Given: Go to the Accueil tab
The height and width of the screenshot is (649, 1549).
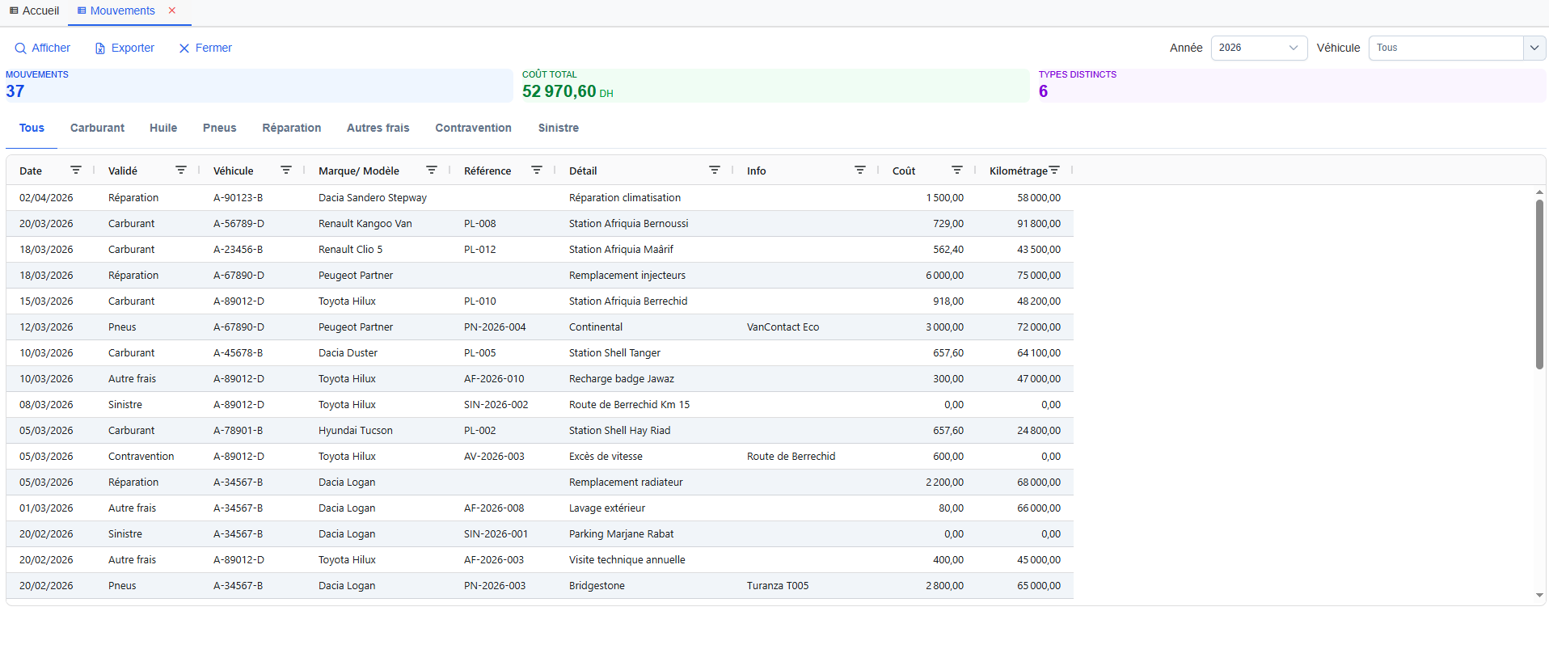Looking at the screenshot, I should tap(34, 11).
